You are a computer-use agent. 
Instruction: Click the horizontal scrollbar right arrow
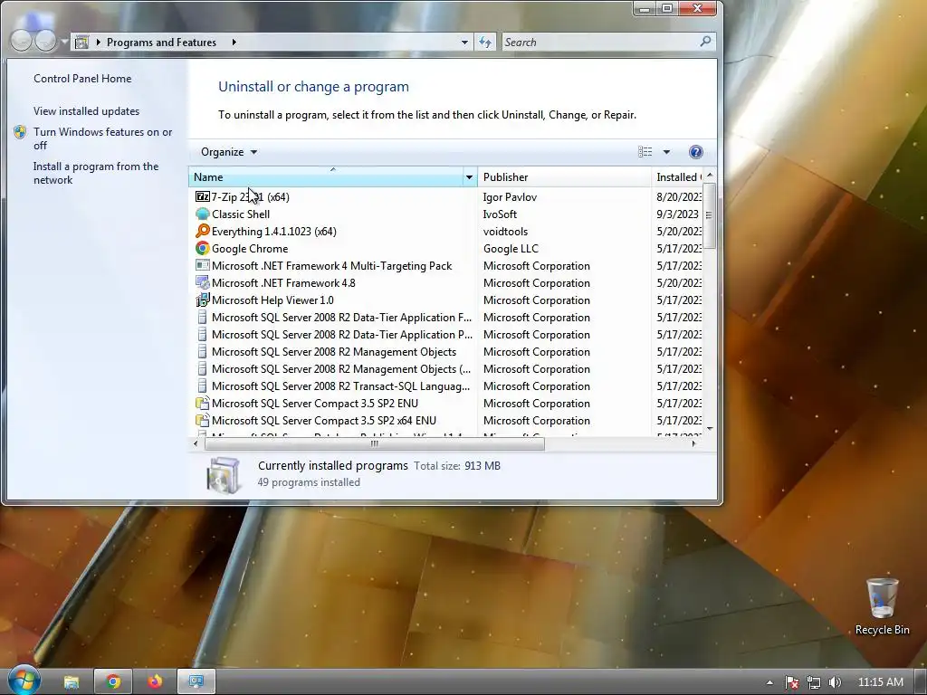point(694,443)
